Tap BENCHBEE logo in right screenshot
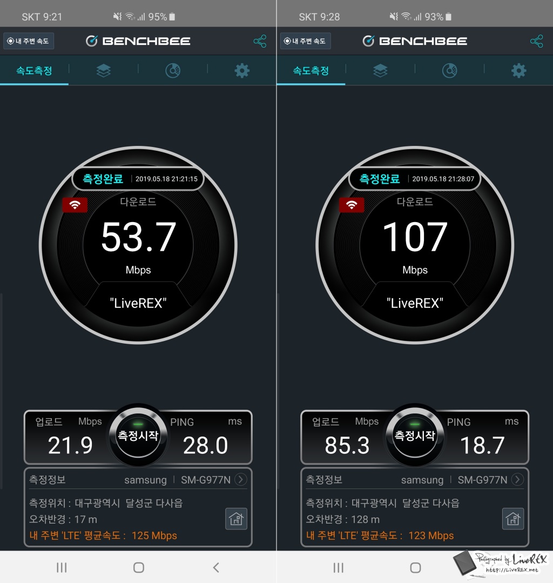Viewport: 553px width, 583px height. (x=415, y=41)
